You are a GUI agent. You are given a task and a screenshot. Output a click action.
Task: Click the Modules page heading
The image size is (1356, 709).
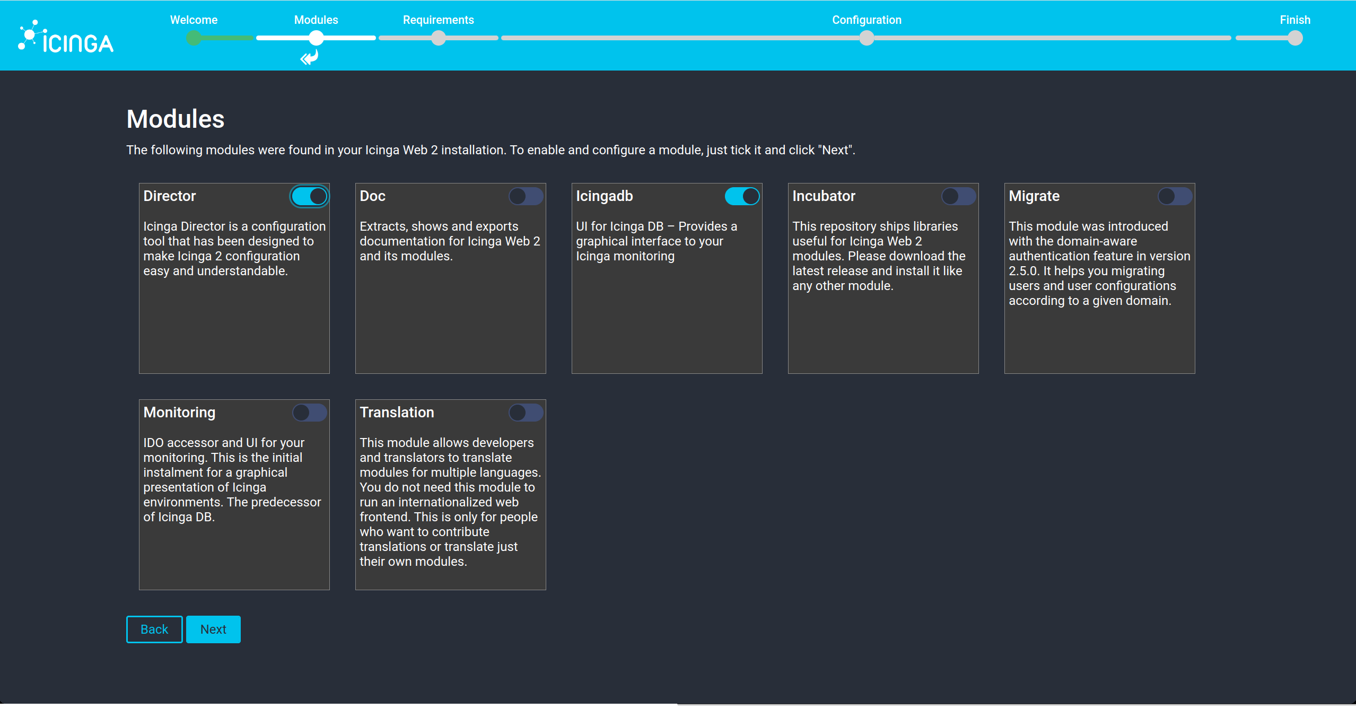coord(176,119)
